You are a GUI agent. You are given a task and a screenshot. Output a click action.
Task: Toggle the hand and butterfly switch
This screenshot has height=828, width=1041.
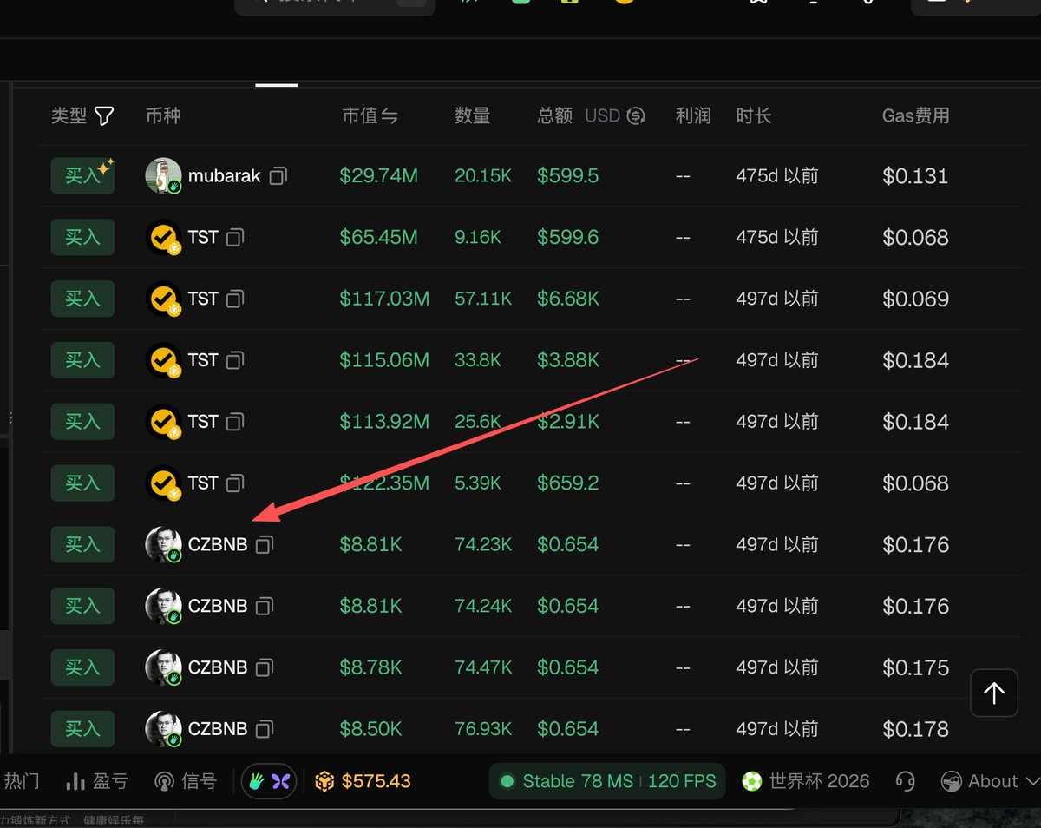pos(268,781)
